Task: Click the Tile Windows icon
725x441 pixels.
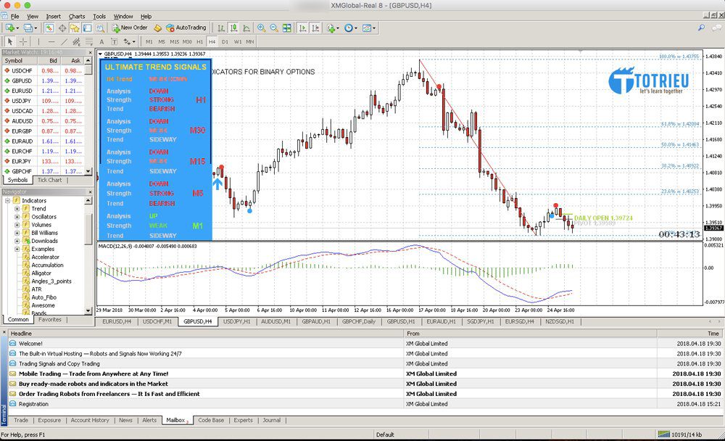Action: 287,28
